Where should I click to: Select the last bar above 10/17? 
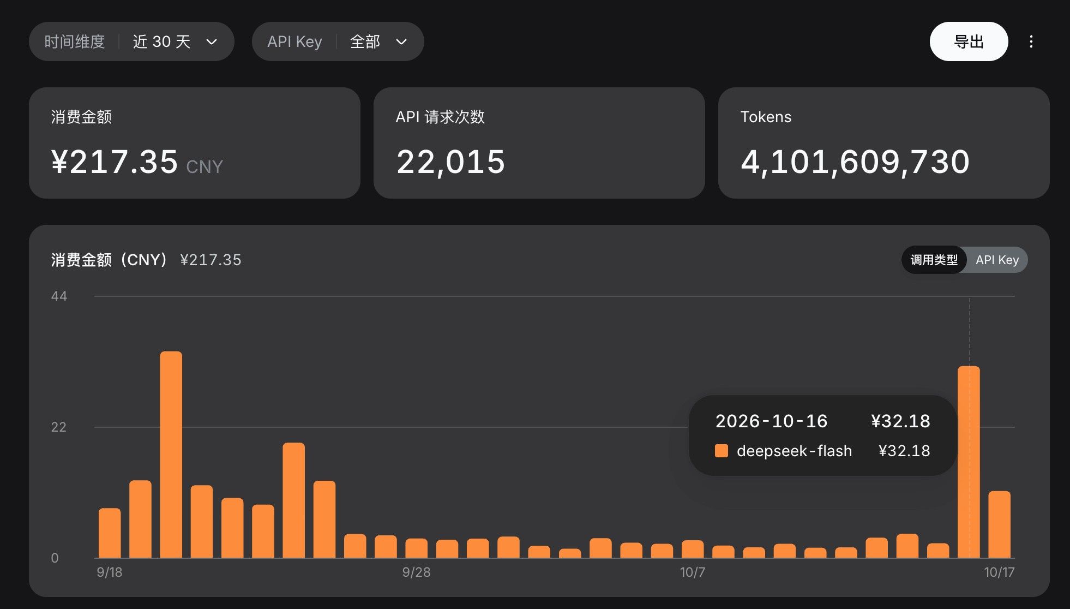(x=999, y=524)
